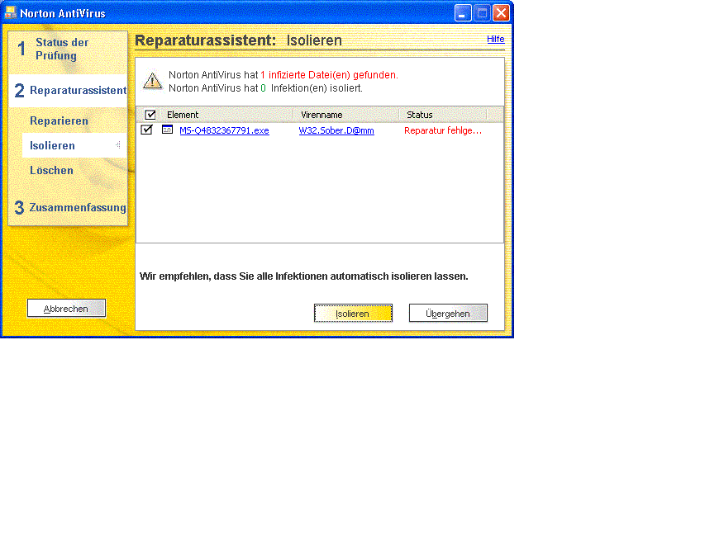The width and height of the screenshot is (724, 543).
Task: Click the Übergehen button
Action: click(448, 314)
